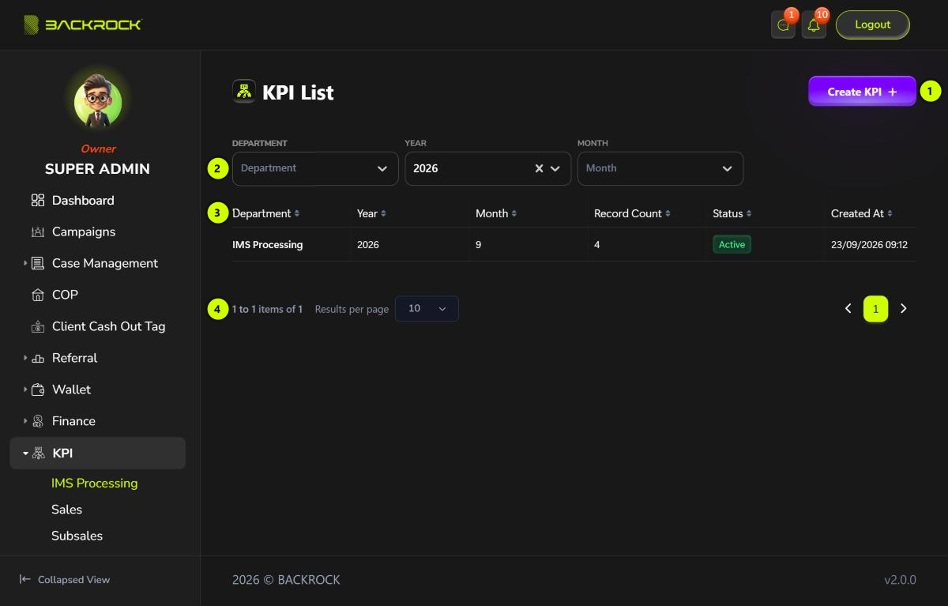Open the Department filter dropdown
This screenshot has height=606, width=948.
point(315,168)
